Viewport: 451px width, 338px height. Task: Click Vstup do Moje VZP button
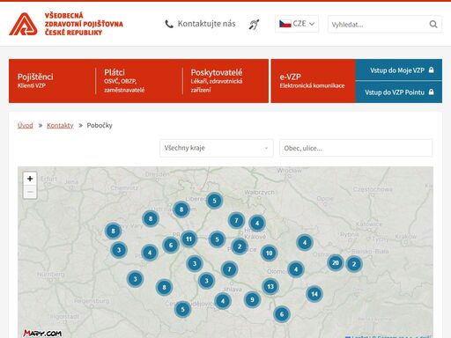(x=399, y=70)
